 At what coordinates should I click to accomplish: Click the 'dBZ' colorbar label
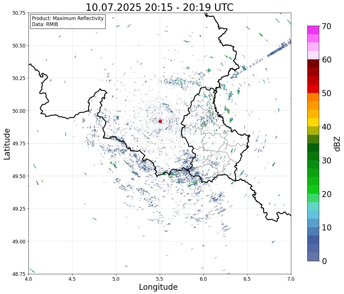coord(337,143)
